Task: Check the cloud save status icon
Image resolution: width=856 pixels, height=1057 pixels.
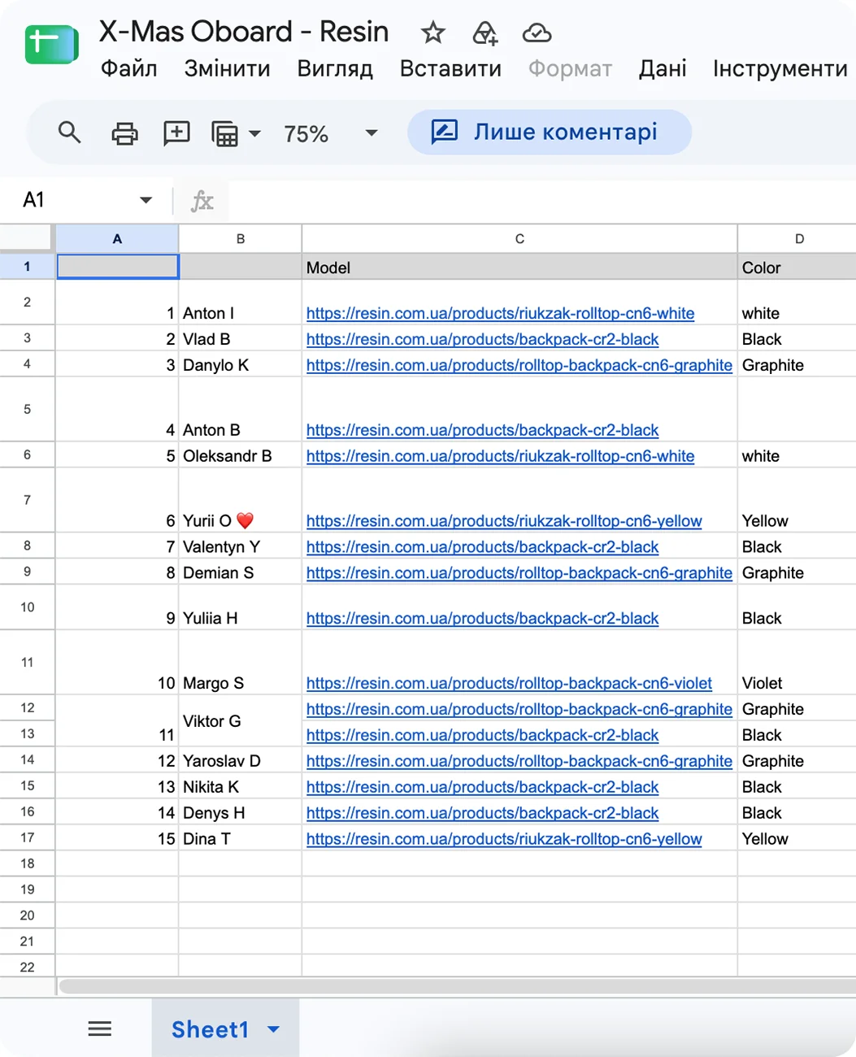Action: 537,33
